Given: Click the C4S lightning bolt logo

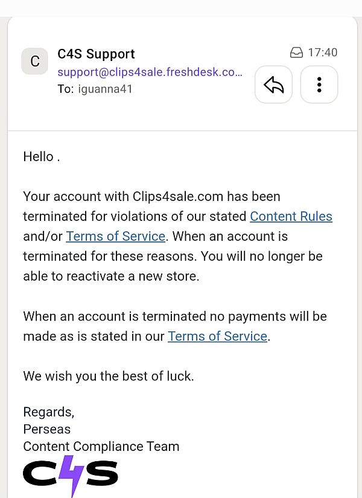Looking at the screenshot, I should [x=71, y=476].
